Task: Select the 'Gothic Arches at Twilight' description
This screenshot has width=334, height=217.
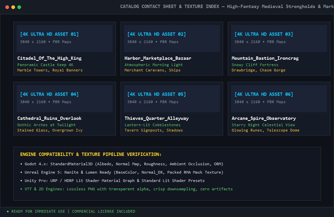Action: [x=46, y=125]
